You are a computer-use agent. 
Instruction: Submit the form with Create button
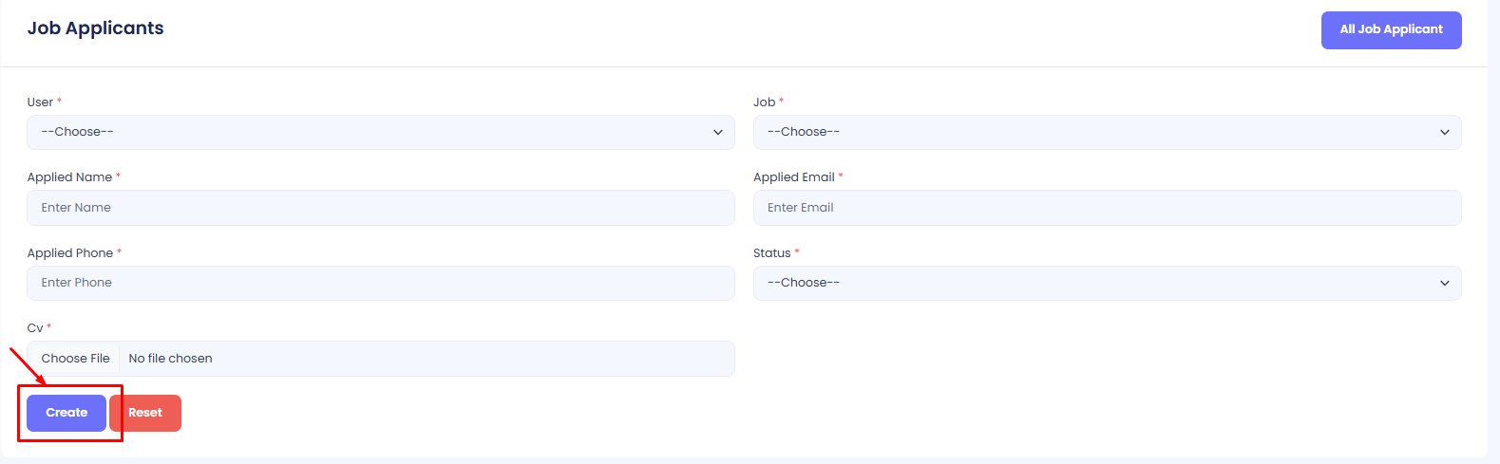[66, 414]
